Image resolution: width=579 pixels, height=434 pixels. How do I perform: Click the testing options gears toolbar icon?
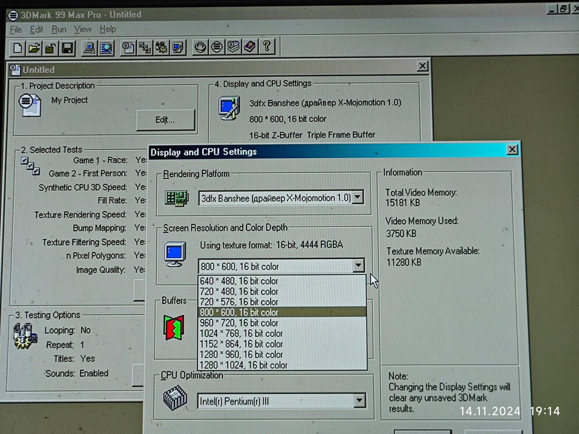161,47
